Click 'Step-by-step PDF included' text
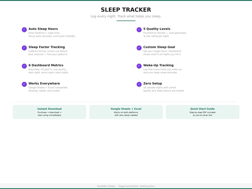 tap(202, 112)
